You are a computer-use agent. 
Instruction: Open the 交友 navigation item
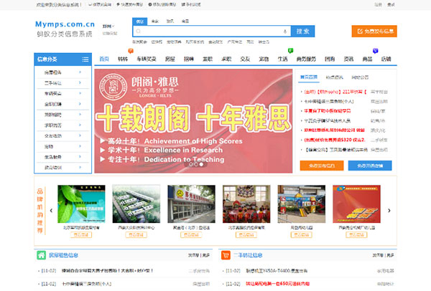(245, 59)
